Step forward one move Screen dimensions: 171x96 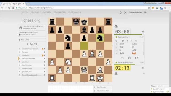131,41
